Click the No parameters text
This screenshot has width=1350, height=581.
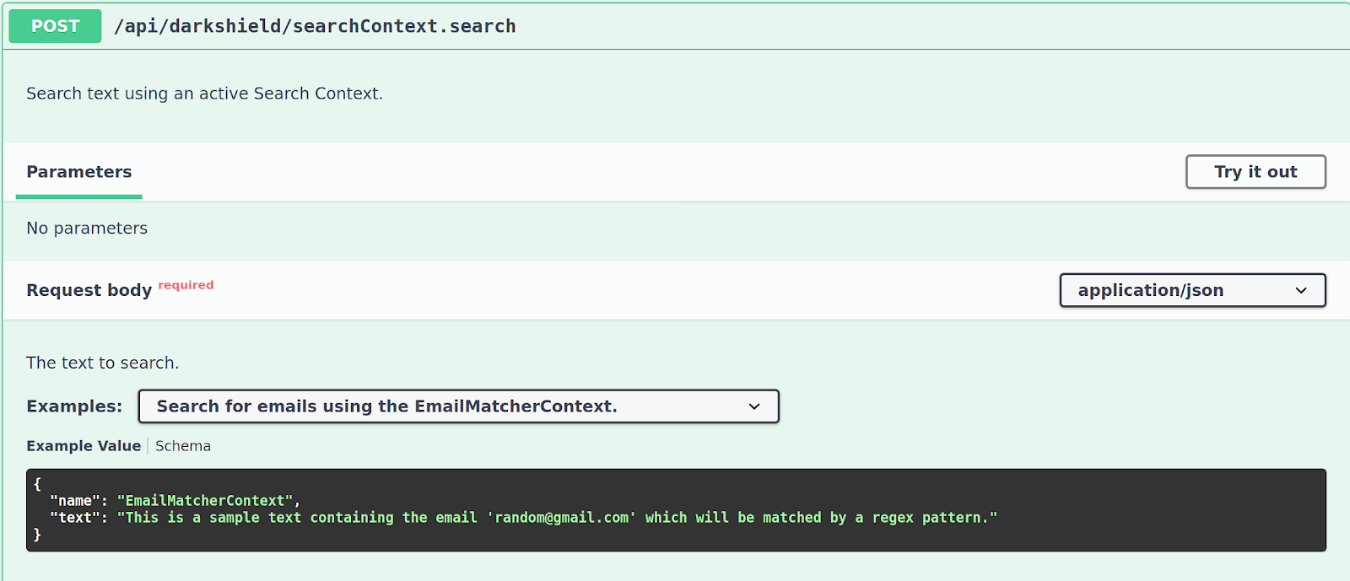pyautogui.click(x=87, y=229)
